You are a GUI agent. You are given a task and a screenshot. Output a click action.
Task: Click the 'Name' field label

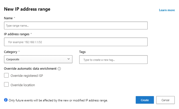click(8, 18)
